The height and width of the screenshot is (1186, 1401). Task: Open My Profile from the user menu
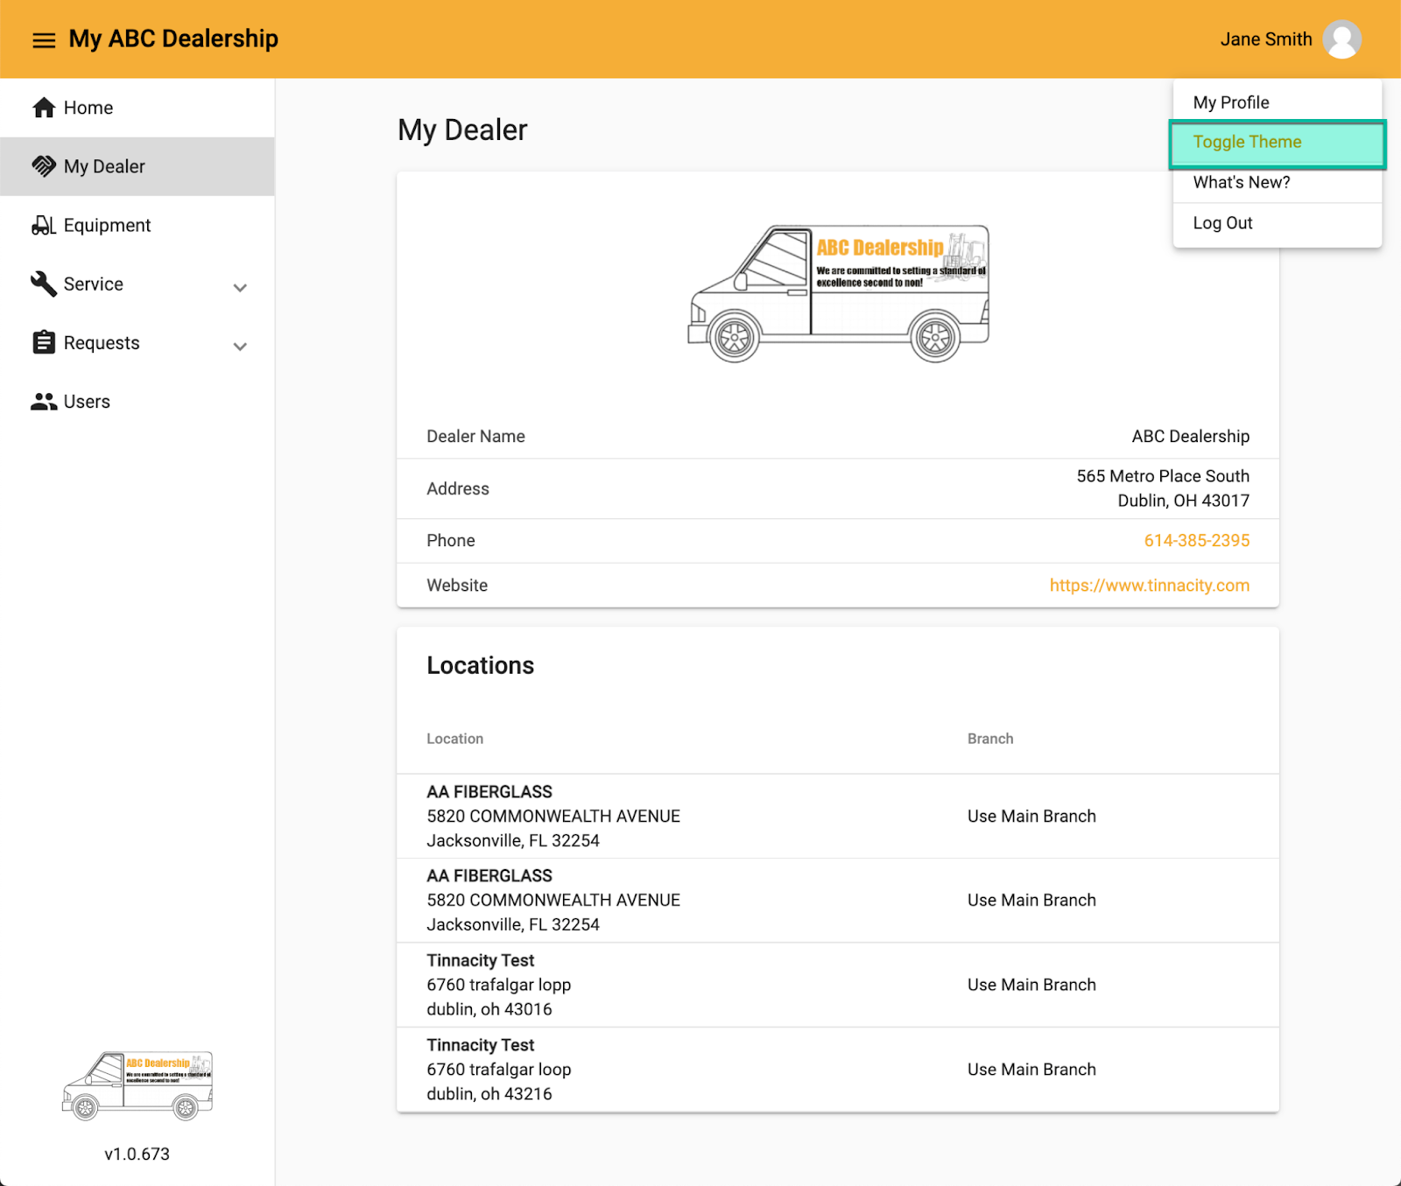[1277, 102]
